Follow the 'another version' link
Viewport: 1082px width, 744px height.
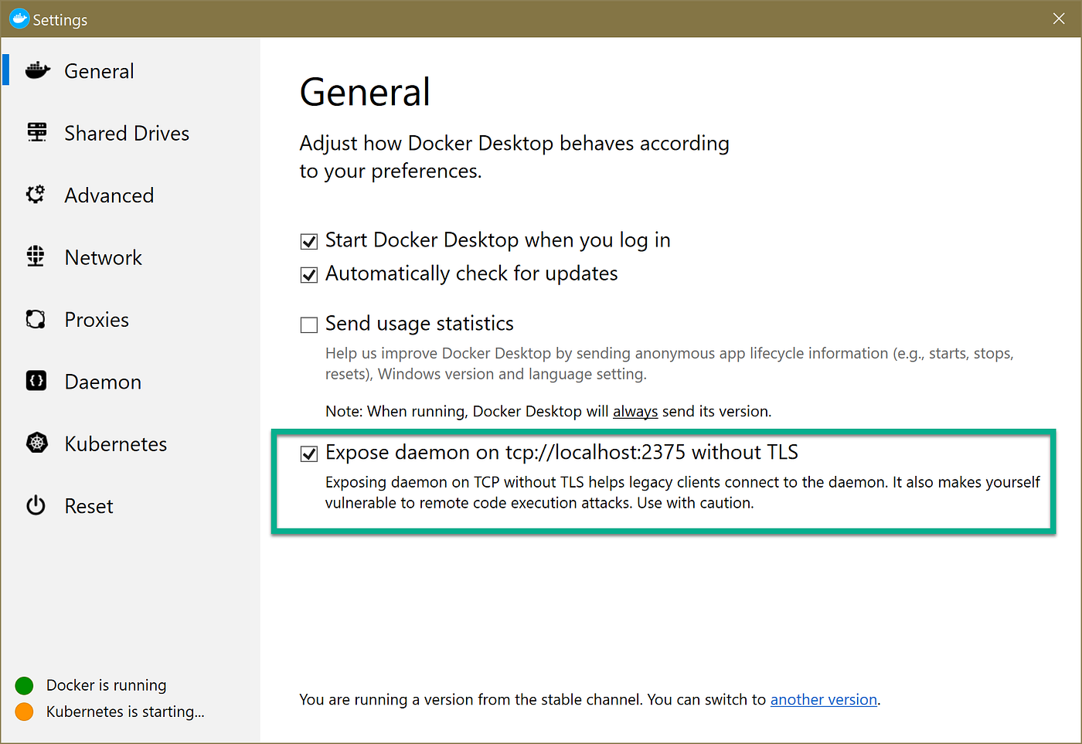824,699
